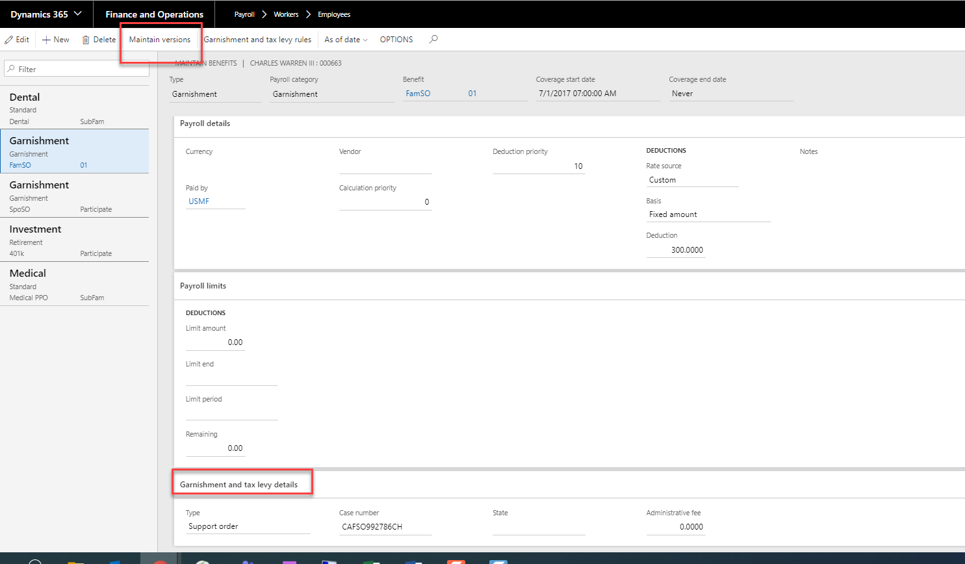Open the search magnifier in the action bar

[x=433, y=40]
